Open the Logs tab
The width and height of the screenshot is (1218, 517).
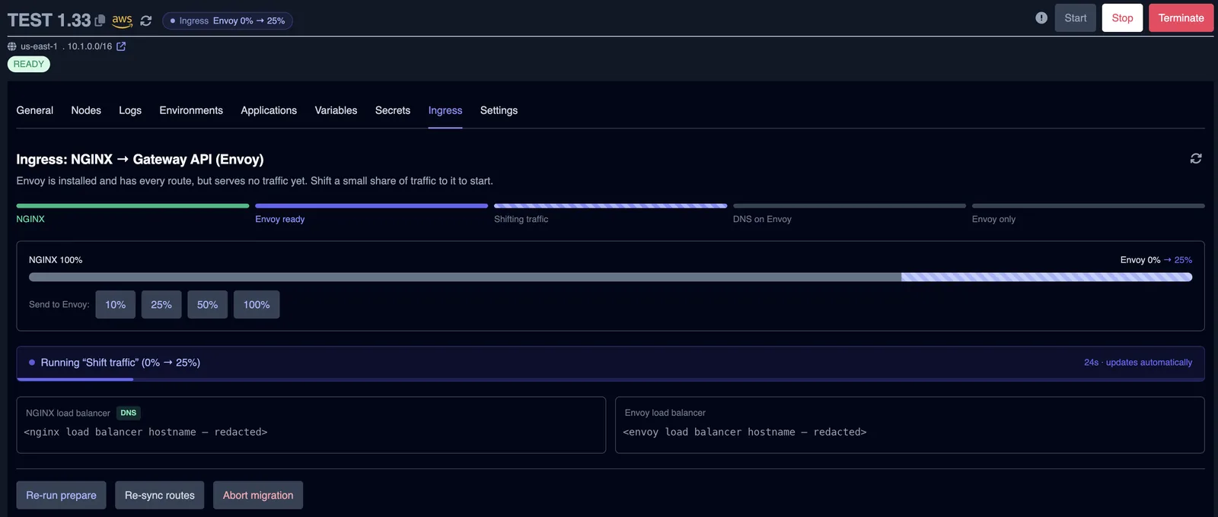click(x=130, y=110)
